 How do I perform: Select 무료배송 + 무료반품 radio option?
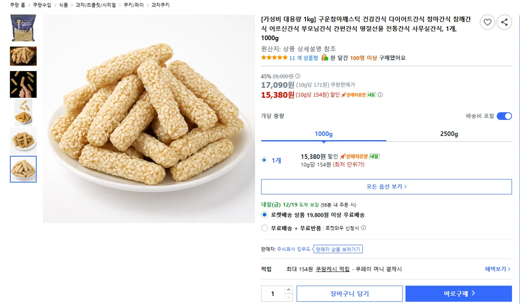265,228
